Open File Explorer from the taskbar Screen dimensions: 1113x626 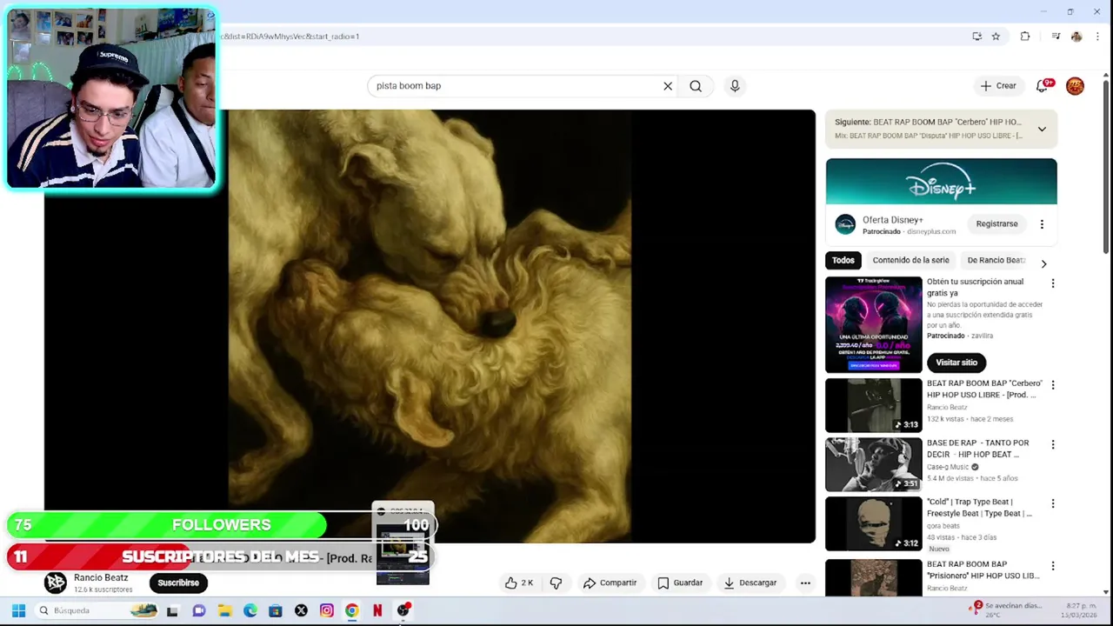tap(224, 611)
